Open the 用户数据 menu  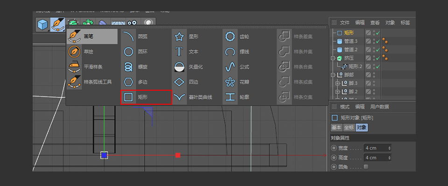379,107
